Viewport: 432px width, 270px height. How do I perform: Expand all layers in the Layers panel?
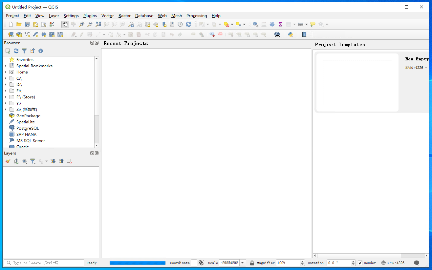[x=53, y=161]
